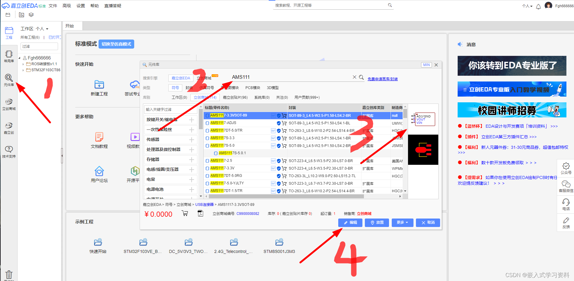Click cart icon in AMS1117-ADJS row

click(284, 123)
